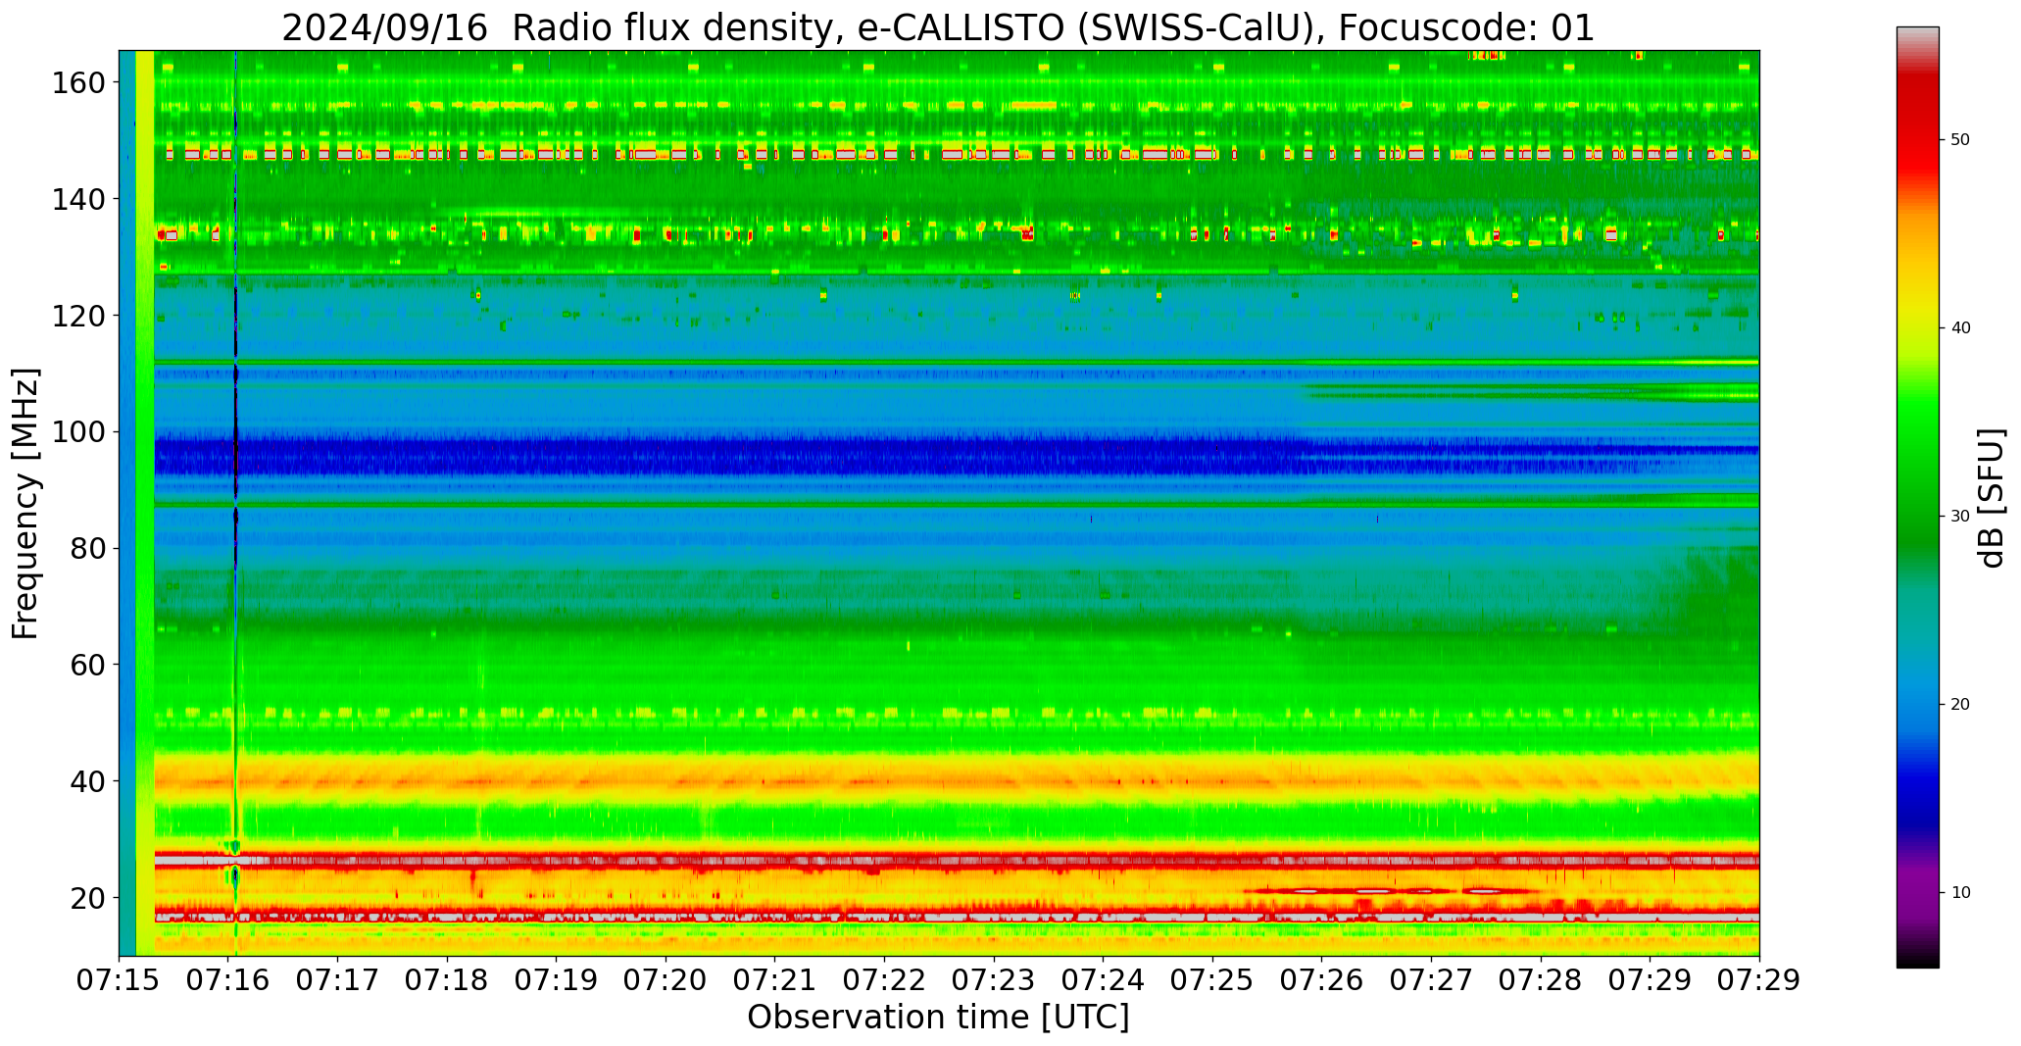The height and width of the screenshot is (1046, 2021).
Task: Click the 07:23 time tick label
Action: (x=994, y=980)
